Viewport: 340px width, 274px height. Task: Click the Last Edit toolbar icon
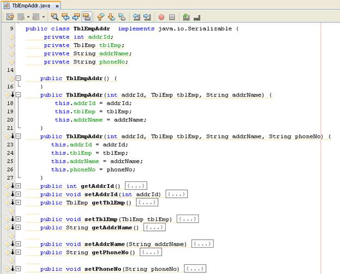pyautogui.click(x=10, y=17)
